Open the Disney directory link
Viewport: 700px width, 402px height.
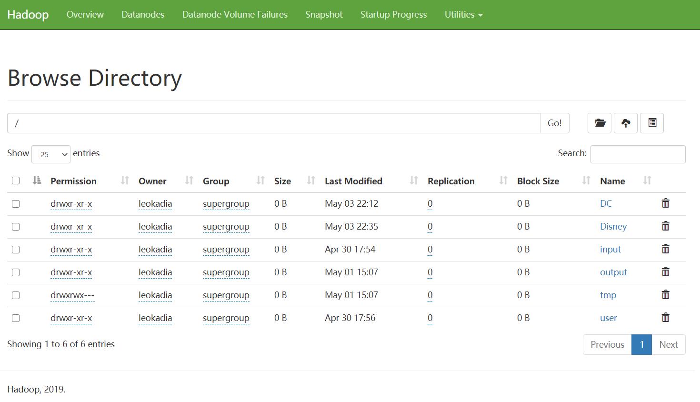pyautogui.click(x=613, y=226)
